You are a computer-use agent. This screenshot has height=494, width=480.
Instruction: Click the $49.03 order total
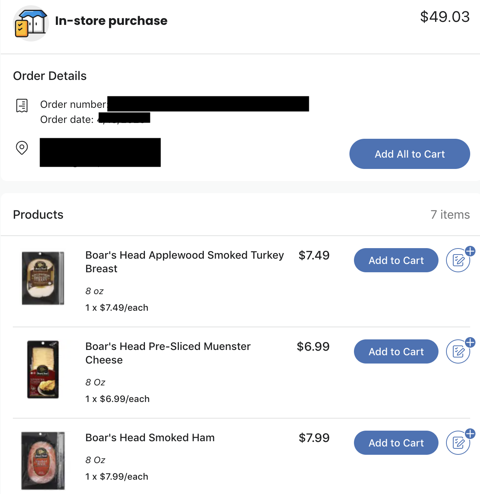tap(445, 17)
